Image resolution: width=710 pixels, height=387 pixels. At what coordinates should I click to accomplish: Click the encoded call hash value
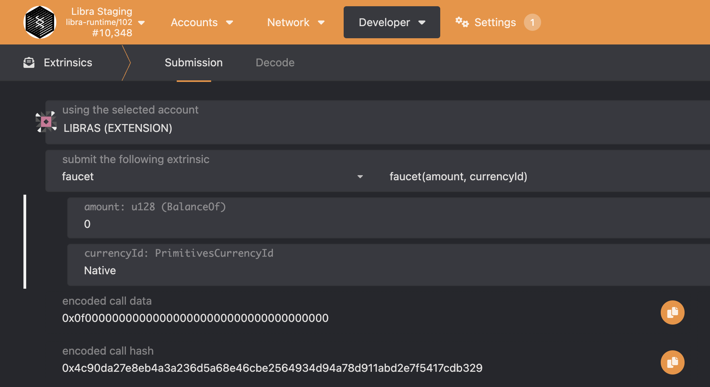pos(272,368)
